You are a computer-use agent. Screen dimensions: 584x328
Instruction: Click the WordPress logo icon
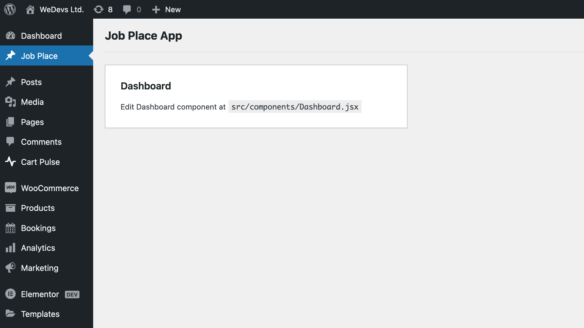[x=10, y=9]
